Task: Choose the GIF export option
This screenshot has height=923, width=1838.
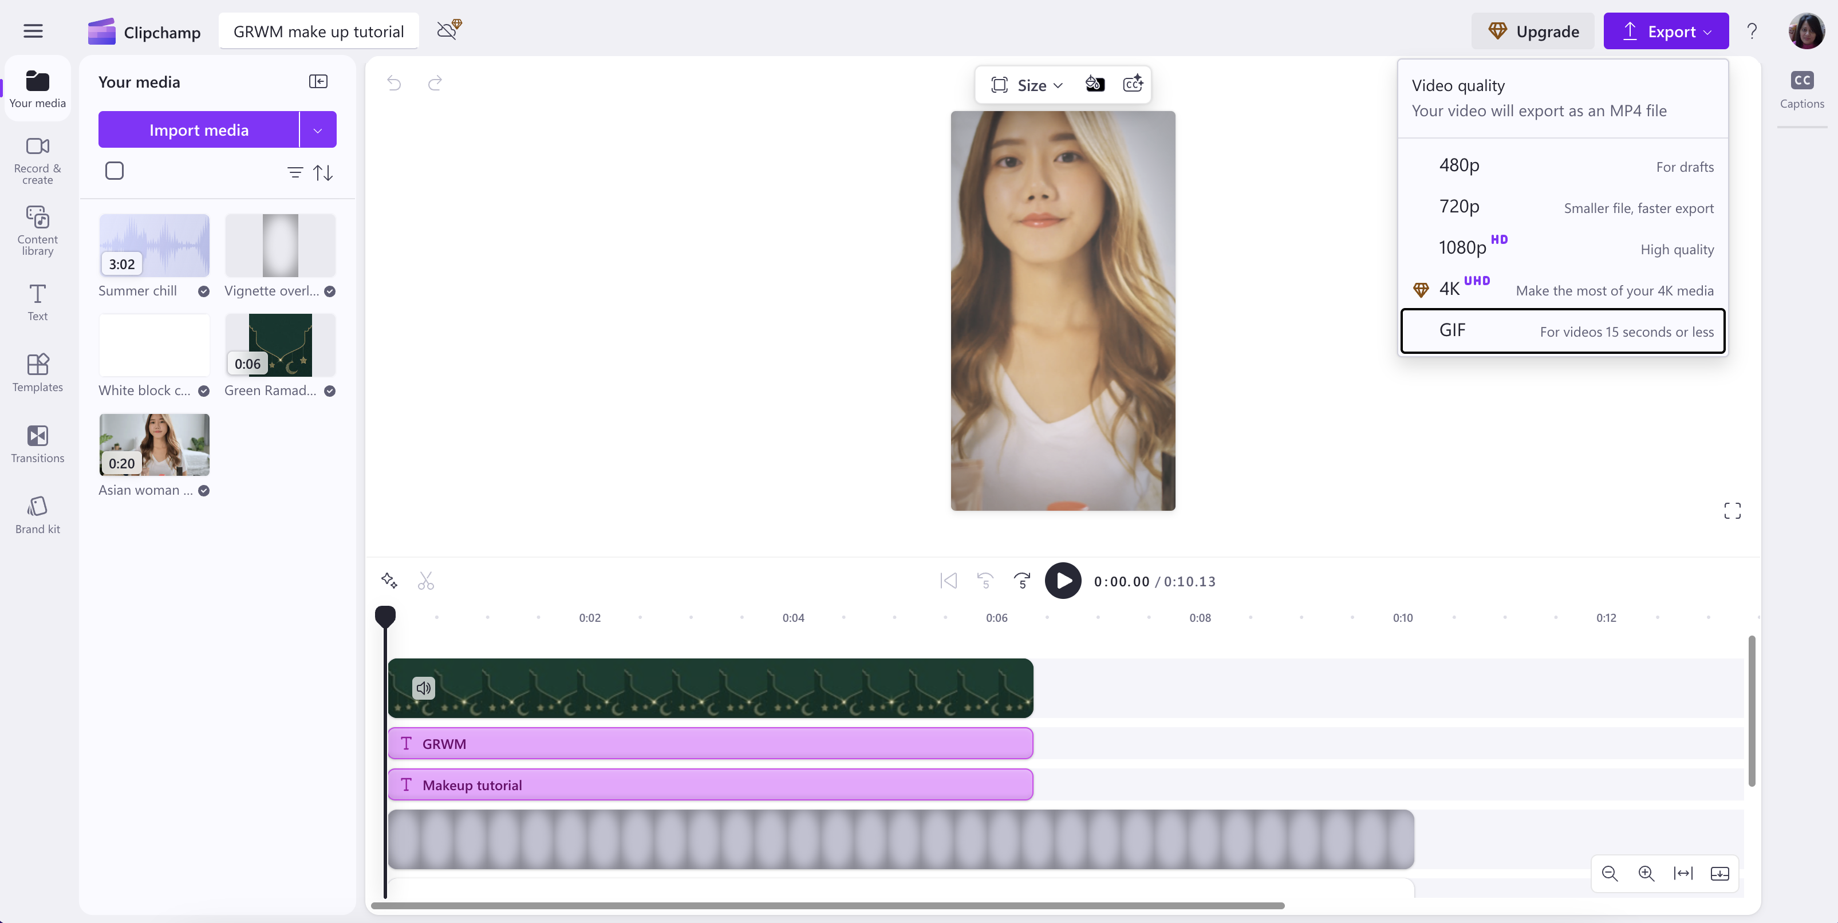Action: pyautogui.click(x=1562, y=330)
